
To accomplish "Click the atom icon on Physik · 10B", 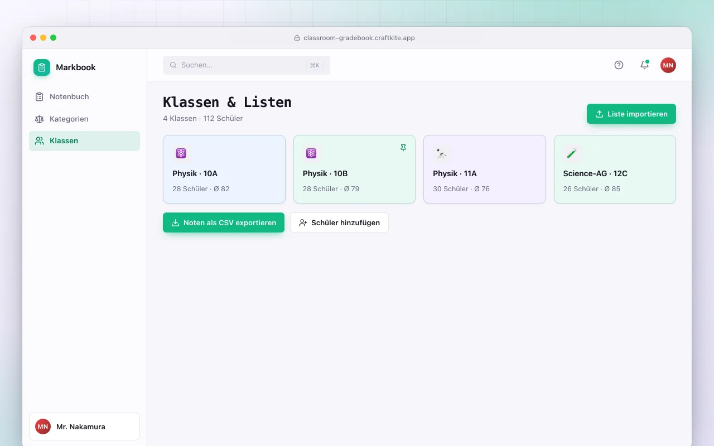I will pos(311,153).
